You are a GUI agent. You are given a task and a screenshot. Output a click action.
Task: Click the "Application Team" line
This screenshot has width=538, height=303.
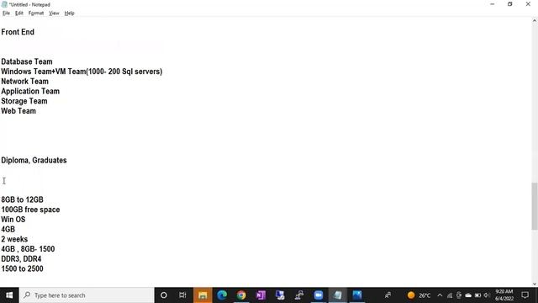click(x=30, y=92)
